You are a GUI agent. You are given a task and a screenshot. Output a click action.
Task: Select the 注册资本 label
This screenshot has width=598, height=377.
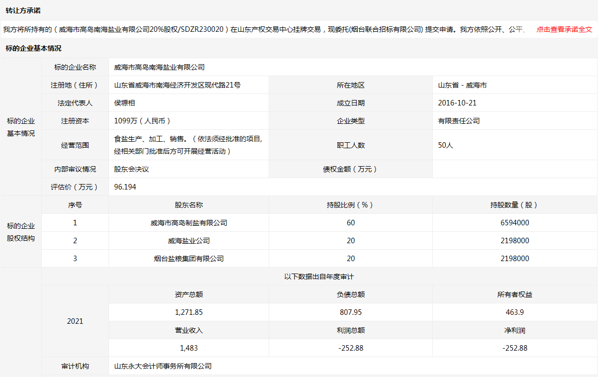[x=75, y=121]
